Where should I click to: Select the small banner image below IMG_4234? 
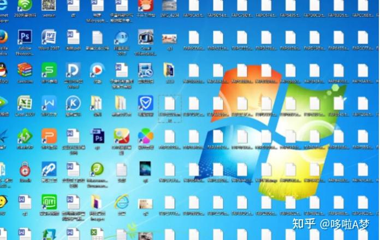coord(169,39)
